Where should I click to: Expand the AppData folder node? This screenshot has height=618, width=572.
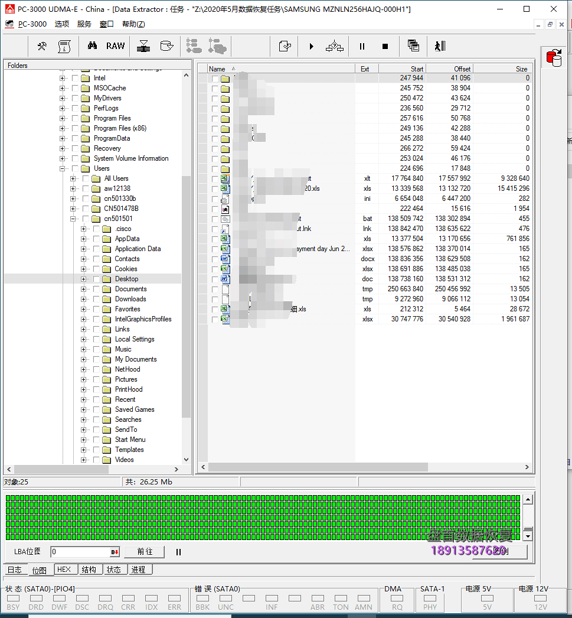tap(83, 239)
